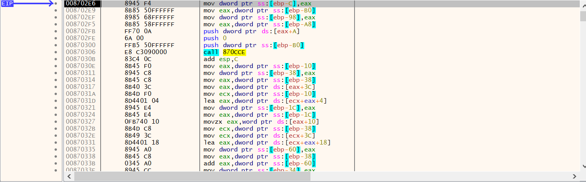Toggle breakpoint dot beside address 008702E9

tap(56, 10)
